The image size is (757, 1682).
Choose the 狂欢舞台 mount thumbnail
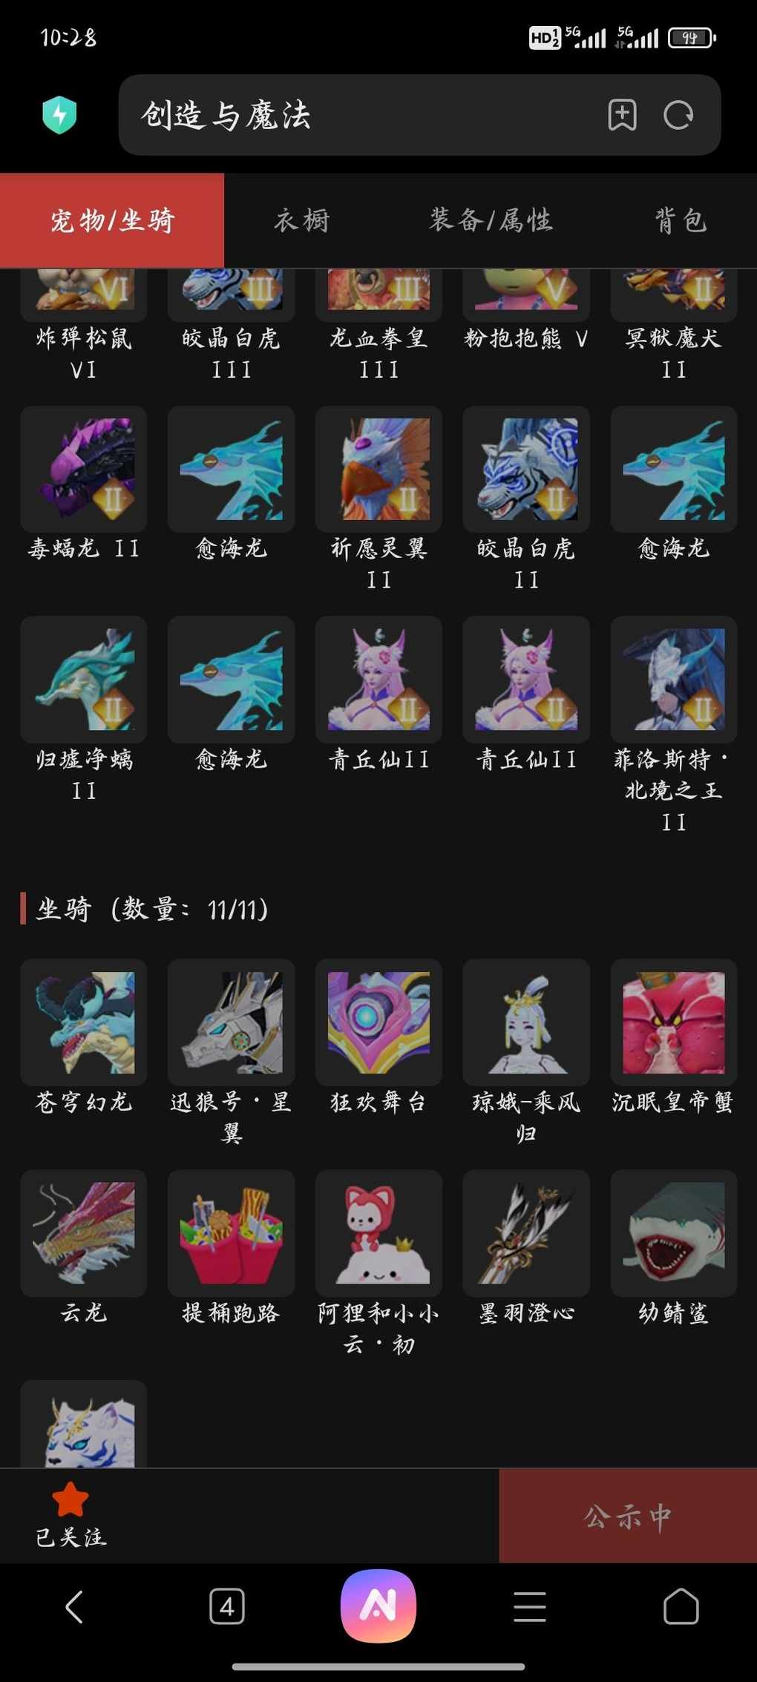378,1022
